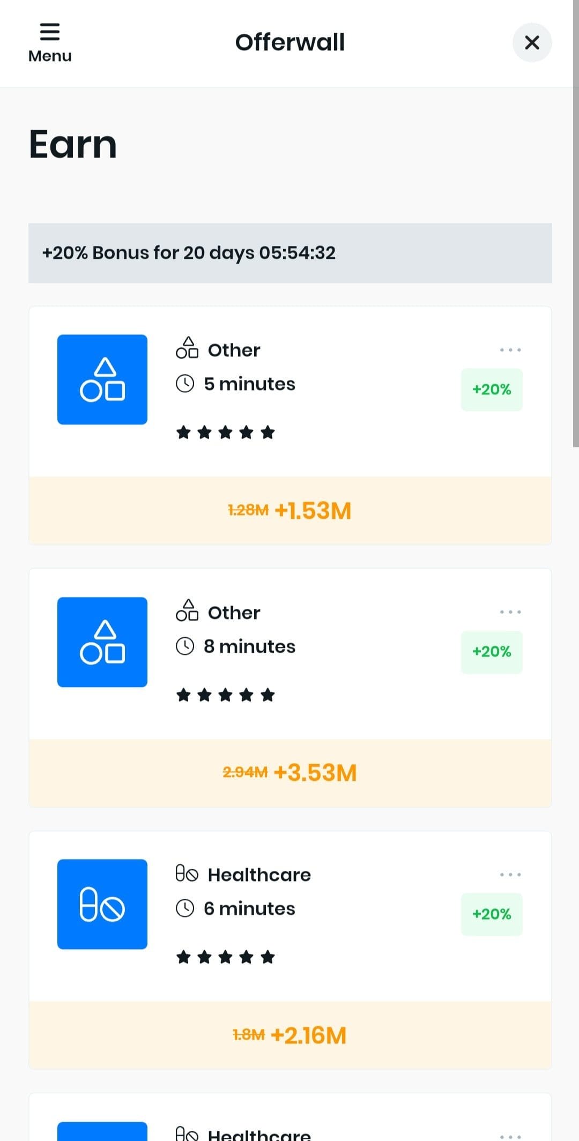Close the Offerwall with X button
The width and height of the screenshot is (579, 1141).
(x=532, y=43)
